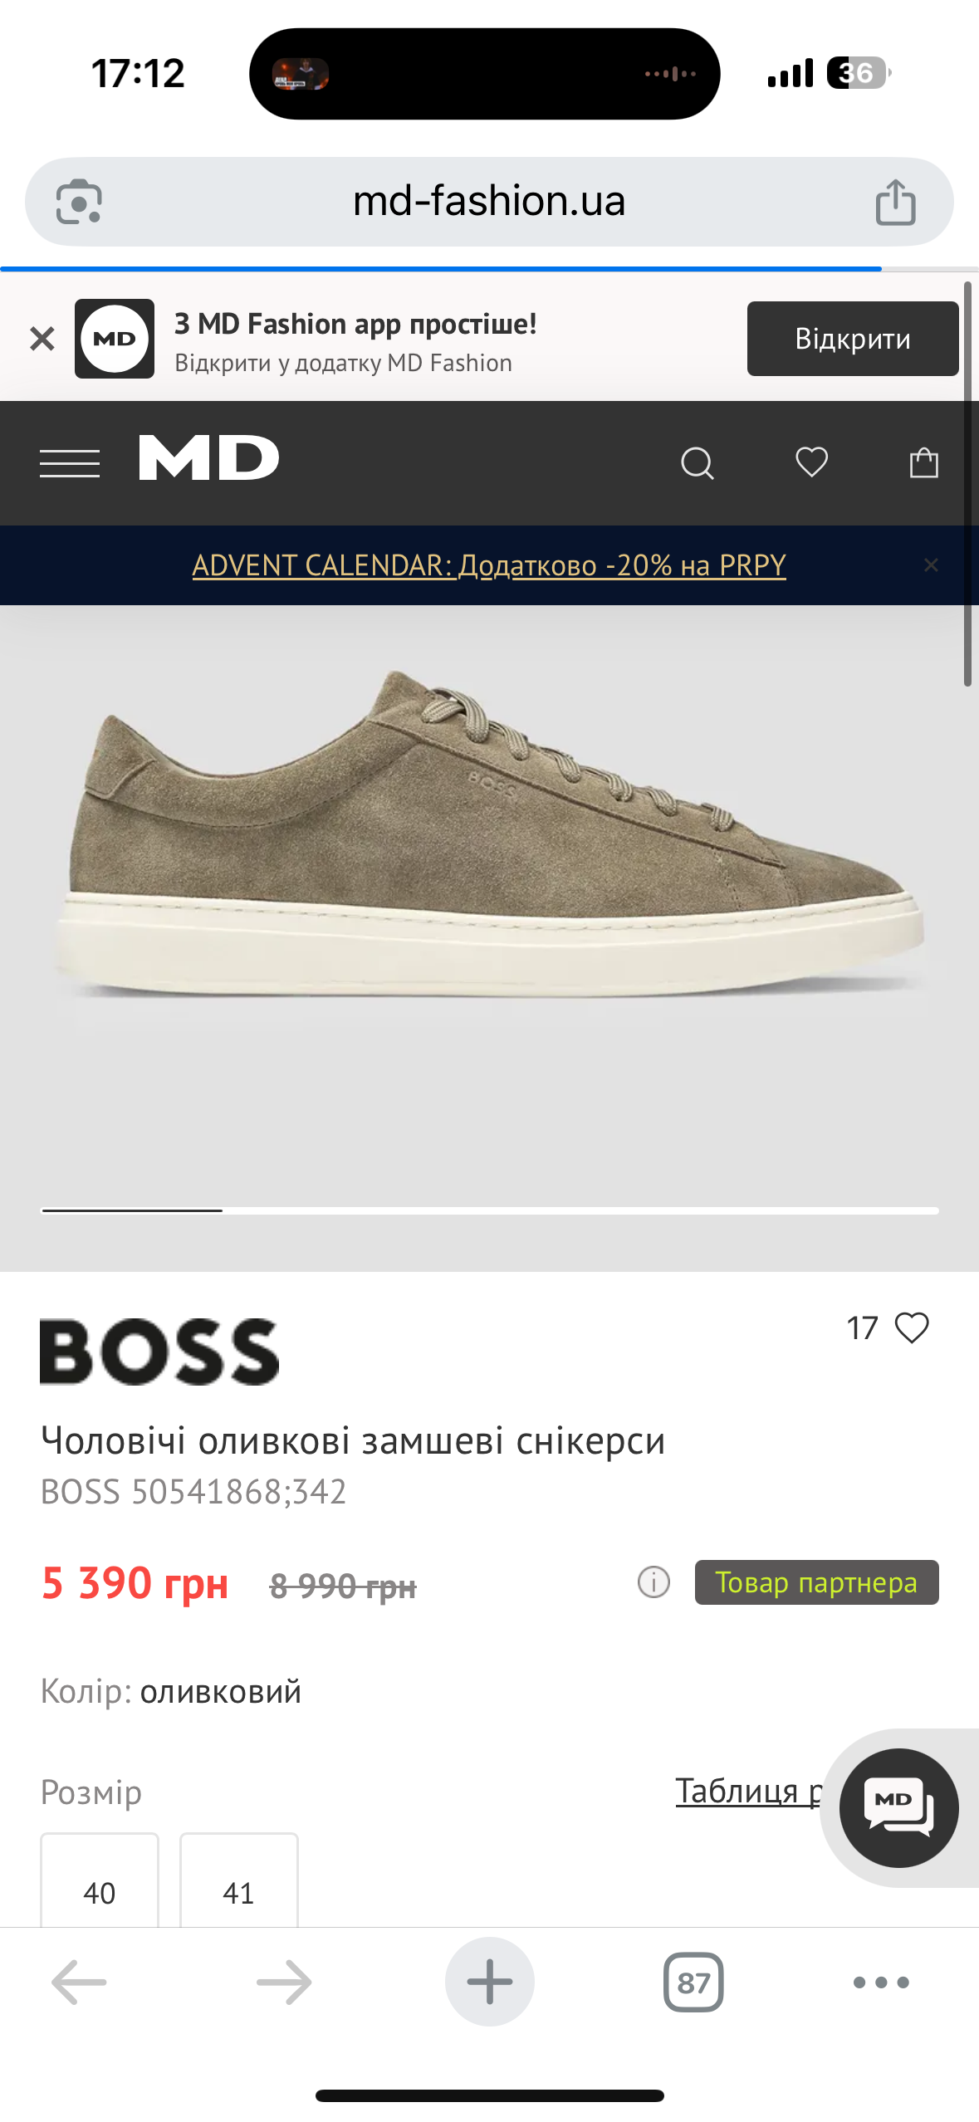This screenshot has width=979, height=2122.
Task: Open the MD chat support bubble
Action: click(x=898, y=1807)
